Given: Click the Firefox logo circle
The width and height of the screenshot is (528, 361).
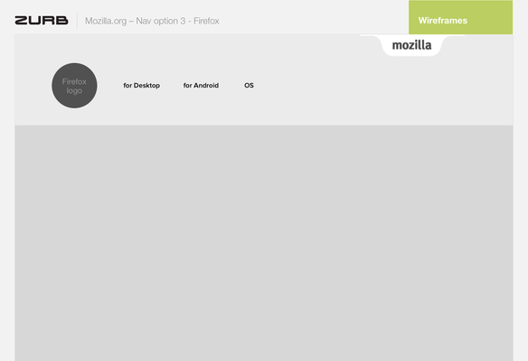Looking at the screenshot, I should click(x=74, y=86).
